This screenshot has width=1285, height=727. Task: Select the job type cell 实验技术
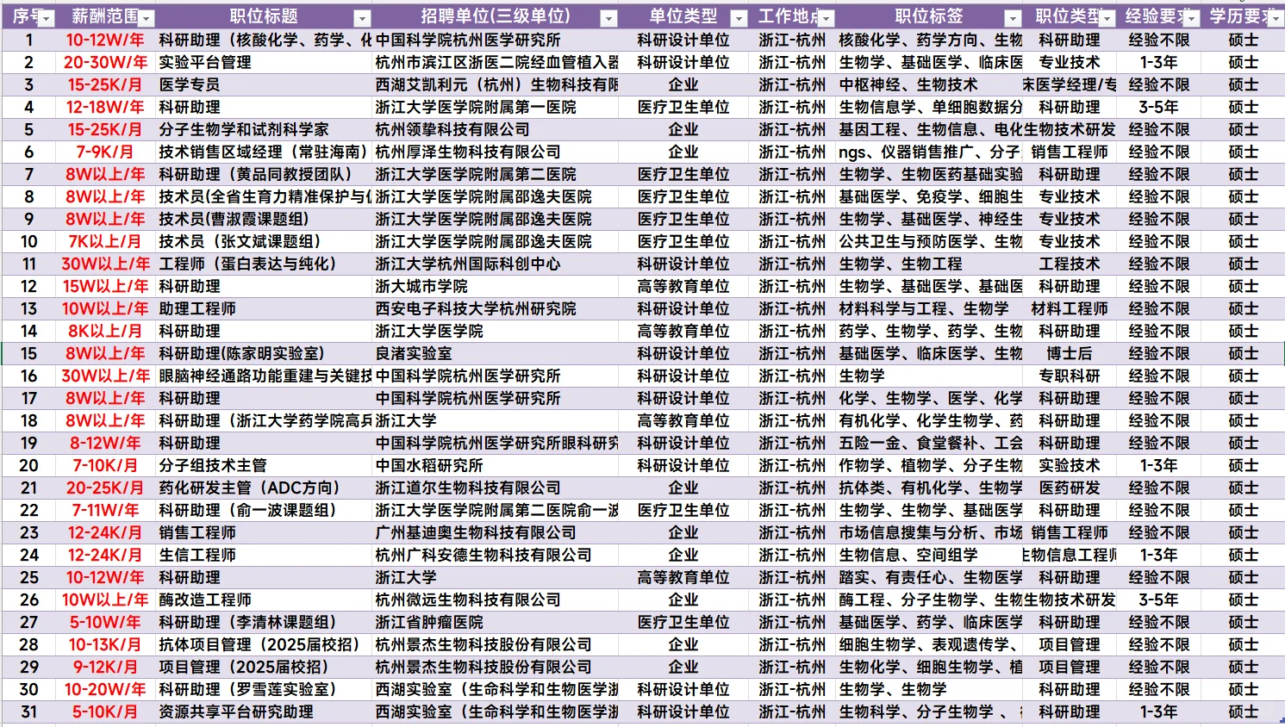1070,465
